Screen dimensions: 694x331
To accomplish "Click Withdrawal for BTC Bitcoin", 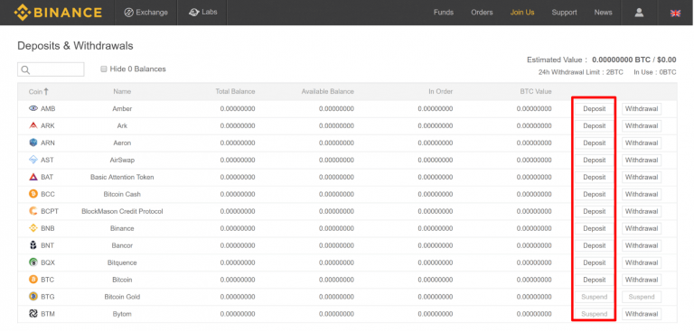I will (642, 280).
